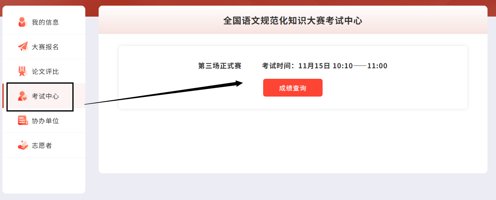The image size is (496, 200).
Task: Click the 11月15日 10:10——11:00 time value
Action: tap(343, 66)
